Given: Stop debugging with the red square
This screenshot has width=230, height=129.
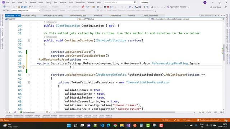Looking at the screenshot, I should point(108,7).
